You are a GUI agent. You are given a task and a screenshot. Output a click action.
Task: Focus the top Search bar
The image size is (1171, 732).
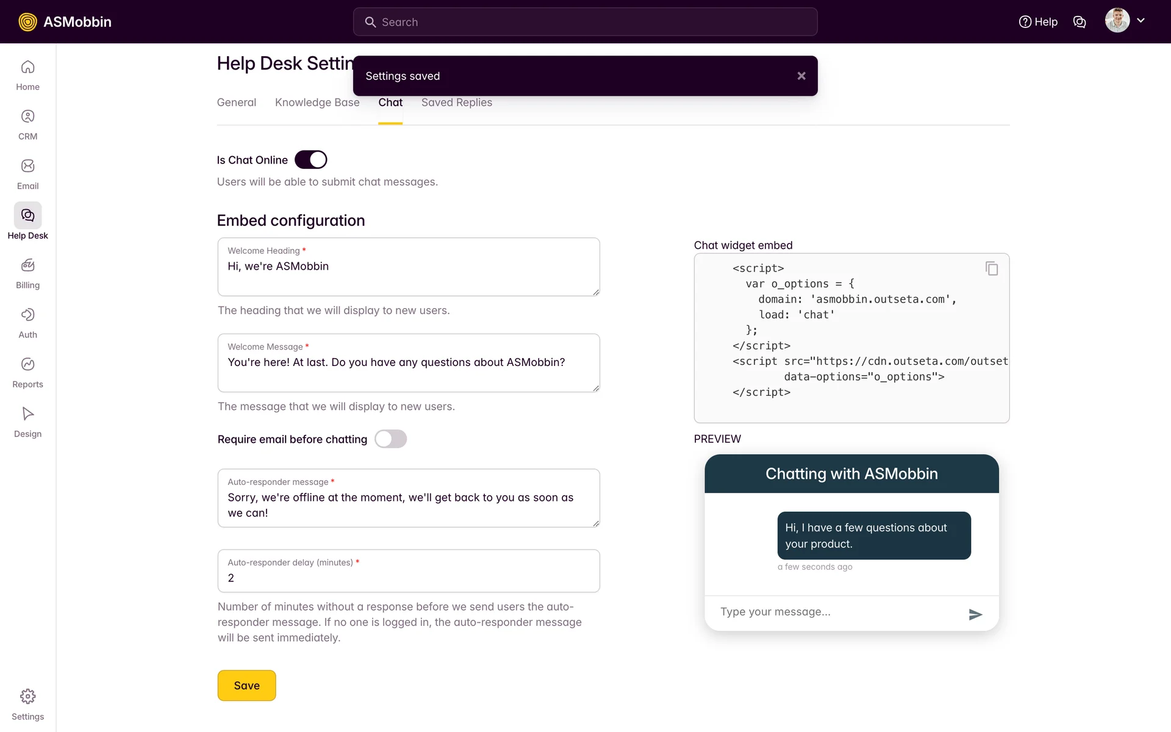[585, 22]
